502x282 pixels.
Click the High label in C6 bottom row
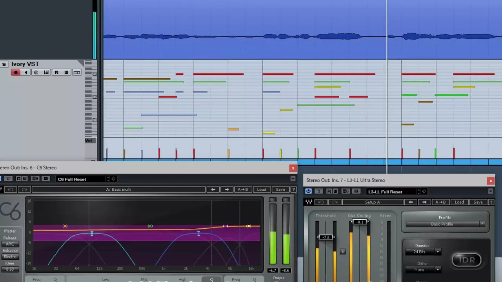(182, 279)
